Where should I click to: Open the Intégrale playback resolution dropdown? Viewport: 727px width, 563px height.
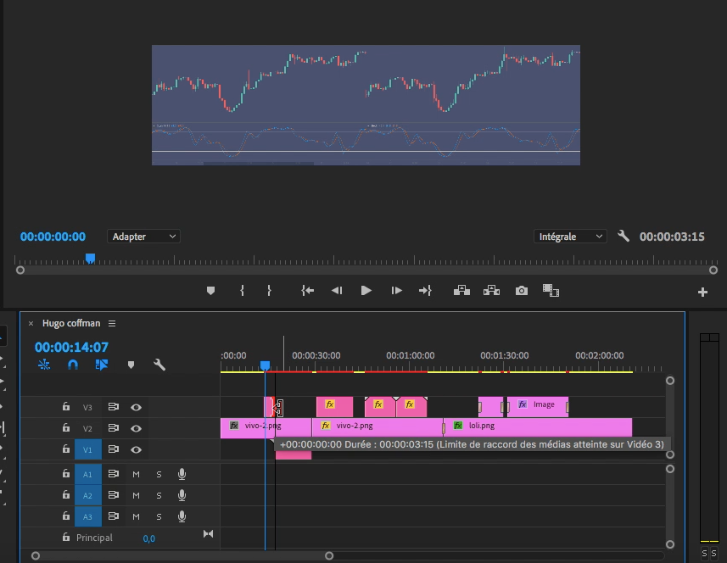[570, 237]
